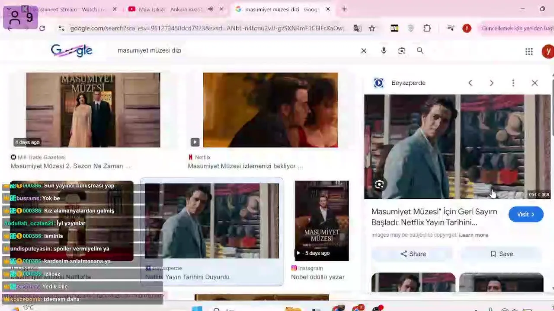The width and height of the screenshot is (554, 311).
Task: Click the Milli İrade Gazetesi source label
Action: [38, 157]
